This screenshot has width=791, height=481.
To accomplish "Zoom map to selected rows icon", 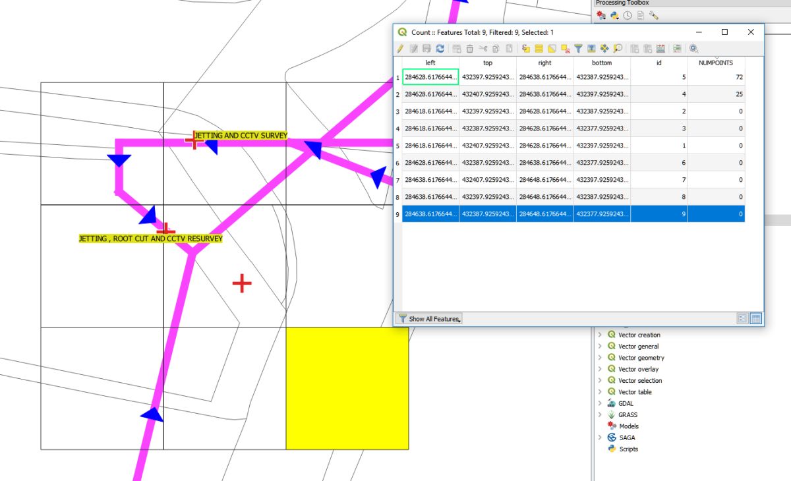I will [x=618, y=48].
